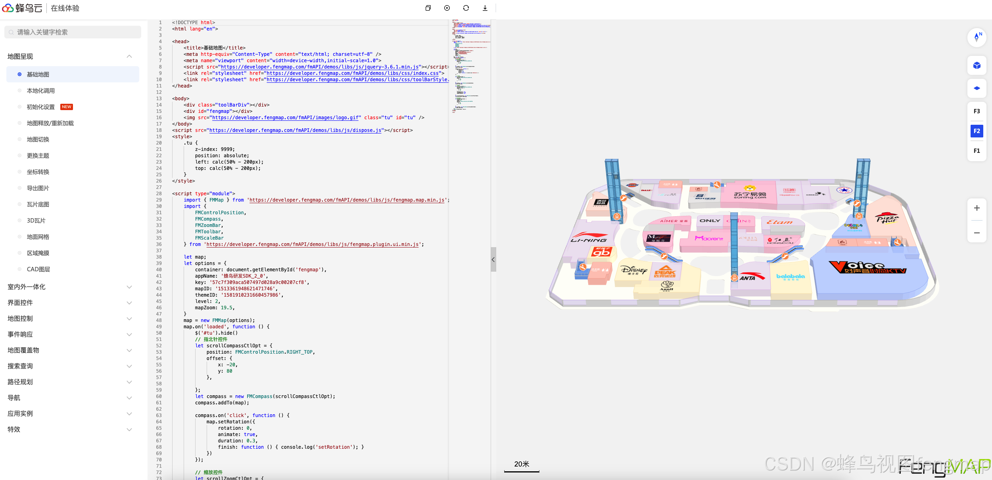Download the code with the download icon

(x=485, y=8)
